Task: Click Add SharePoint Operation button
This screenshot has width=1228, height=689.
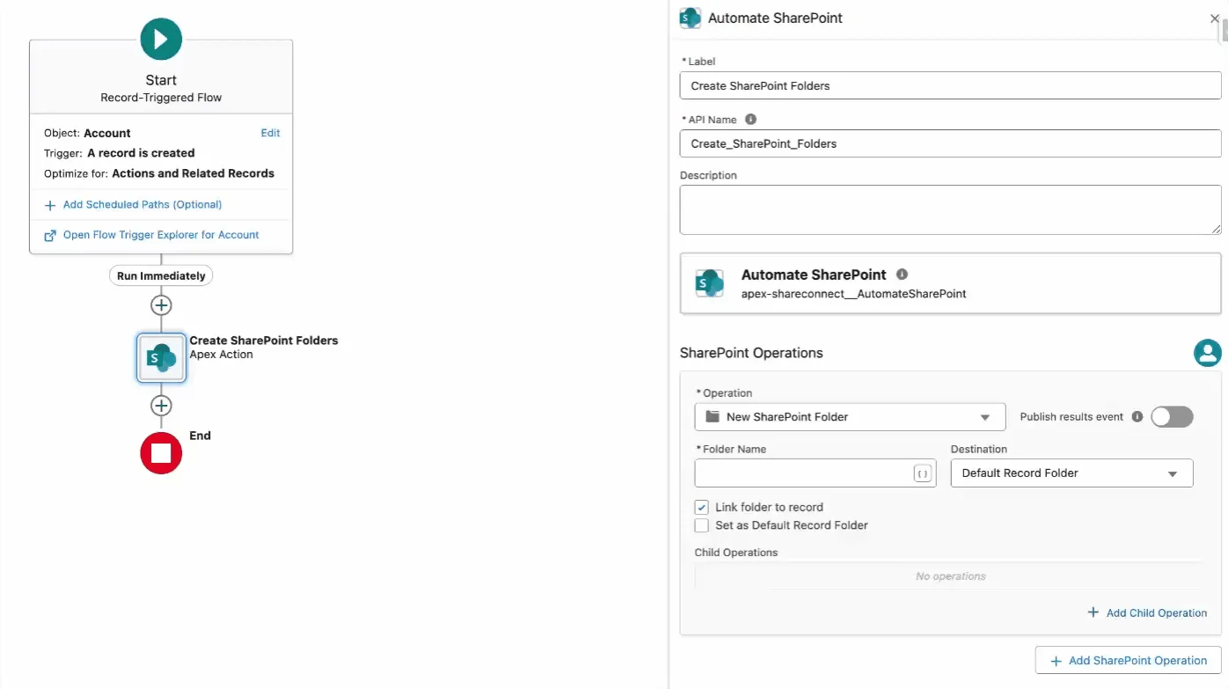Action: tap(1129, 661)
